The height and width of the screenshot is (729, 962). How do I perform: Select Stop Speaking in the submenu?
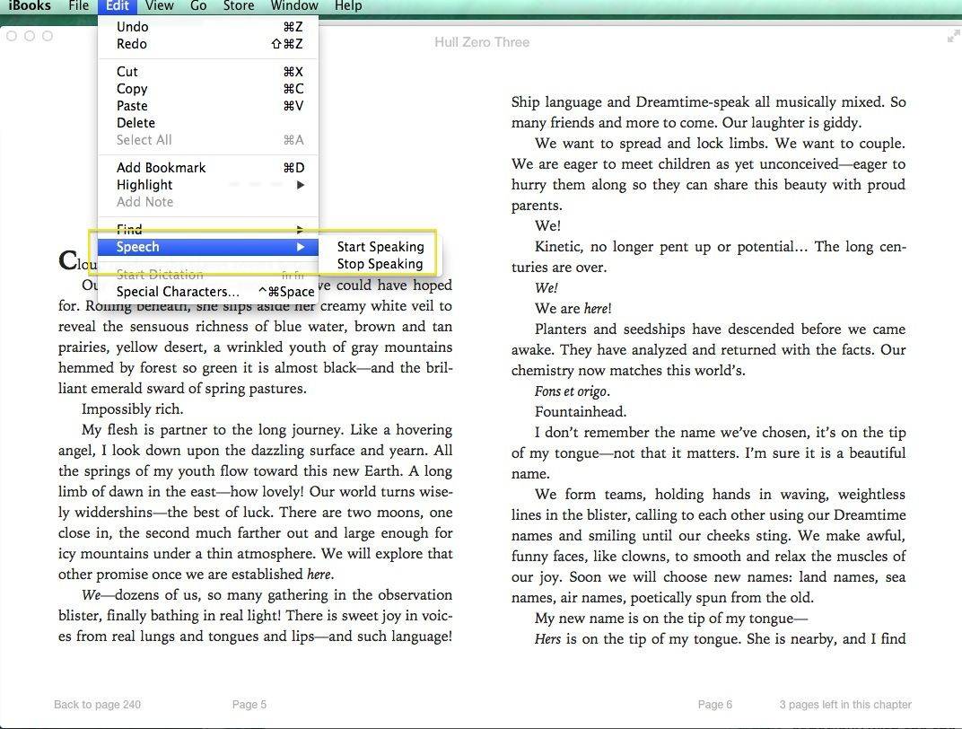[x=380, y=264]
